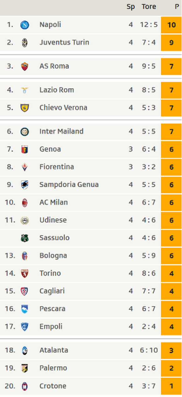Click the Napoli club crest icon
The height and width of the screenshot is (397, 182).
[25, 25]
